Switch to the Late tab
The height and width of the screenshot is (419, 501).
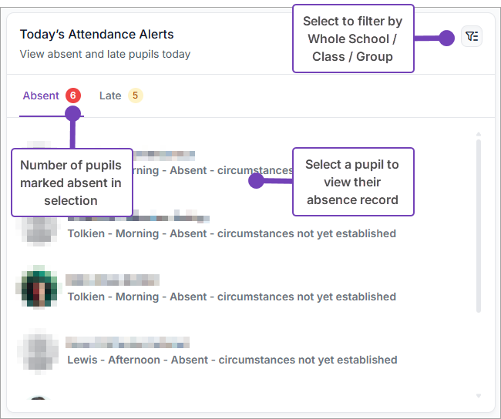(110, 96)
